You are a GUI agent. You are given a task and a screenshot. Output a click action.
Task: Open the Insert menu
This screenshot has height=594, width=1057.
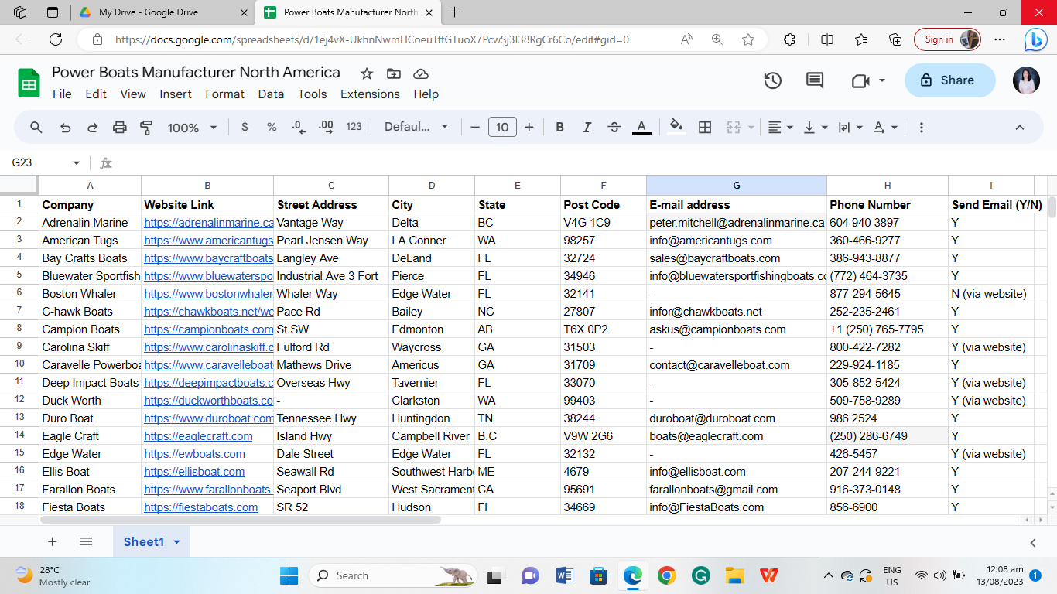pyautogui.click(x=176, y=94)
